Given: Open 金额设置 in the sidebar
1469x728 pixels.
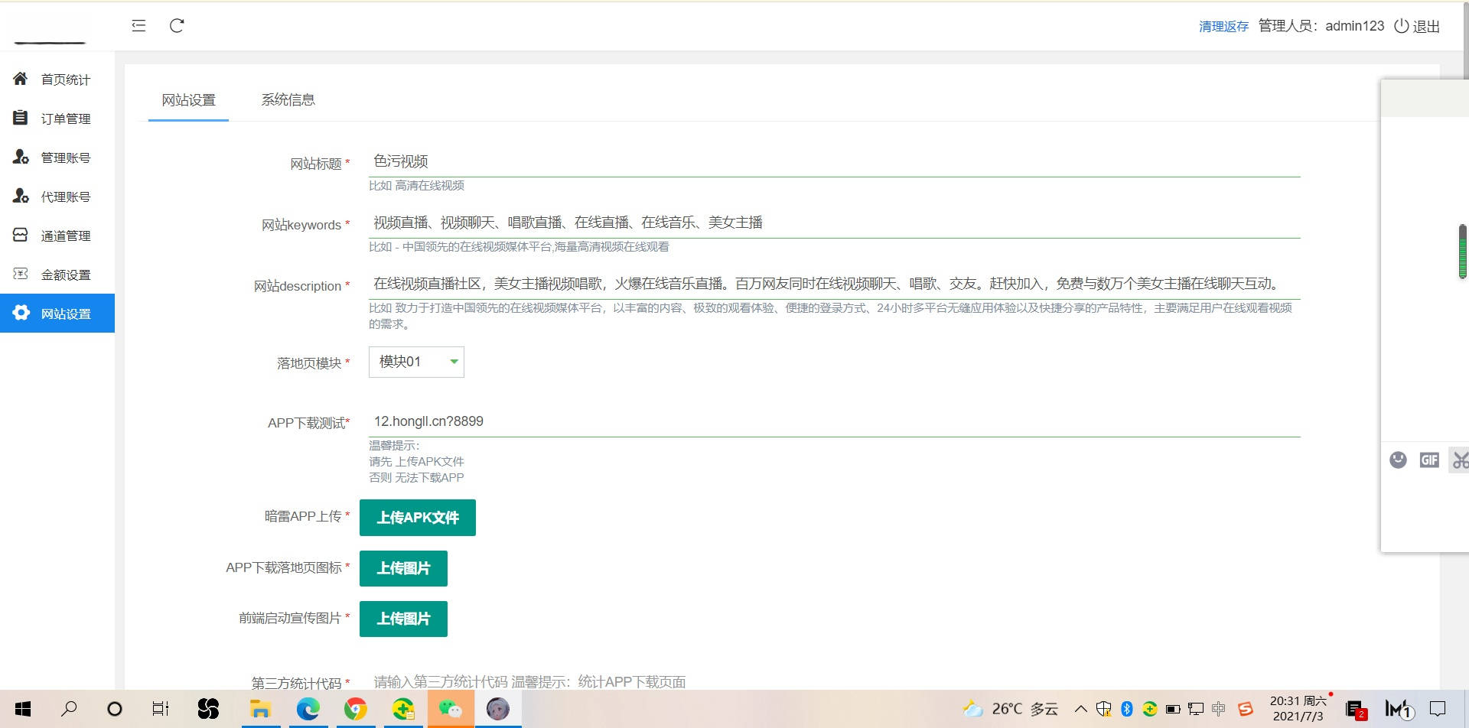Looking at the screenshot, I should click(57, 274).
